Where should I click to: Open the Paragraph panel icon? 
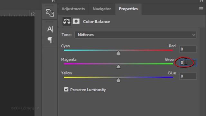point(50,40)
